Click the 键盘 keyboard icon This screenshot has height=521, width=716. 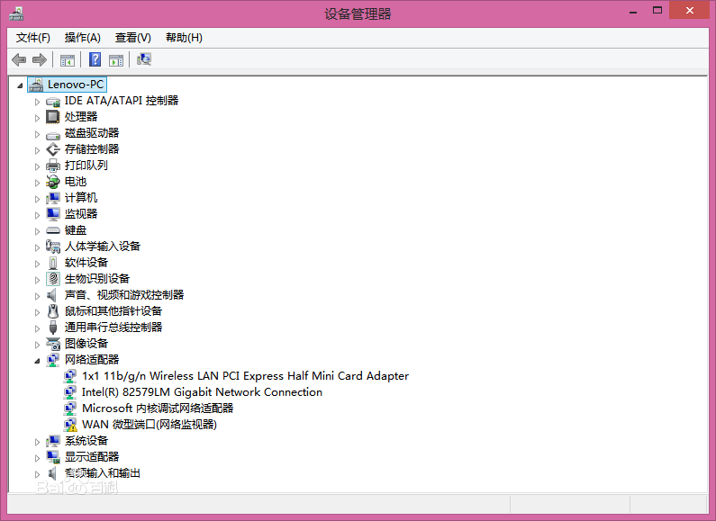[x=53, y=230]
